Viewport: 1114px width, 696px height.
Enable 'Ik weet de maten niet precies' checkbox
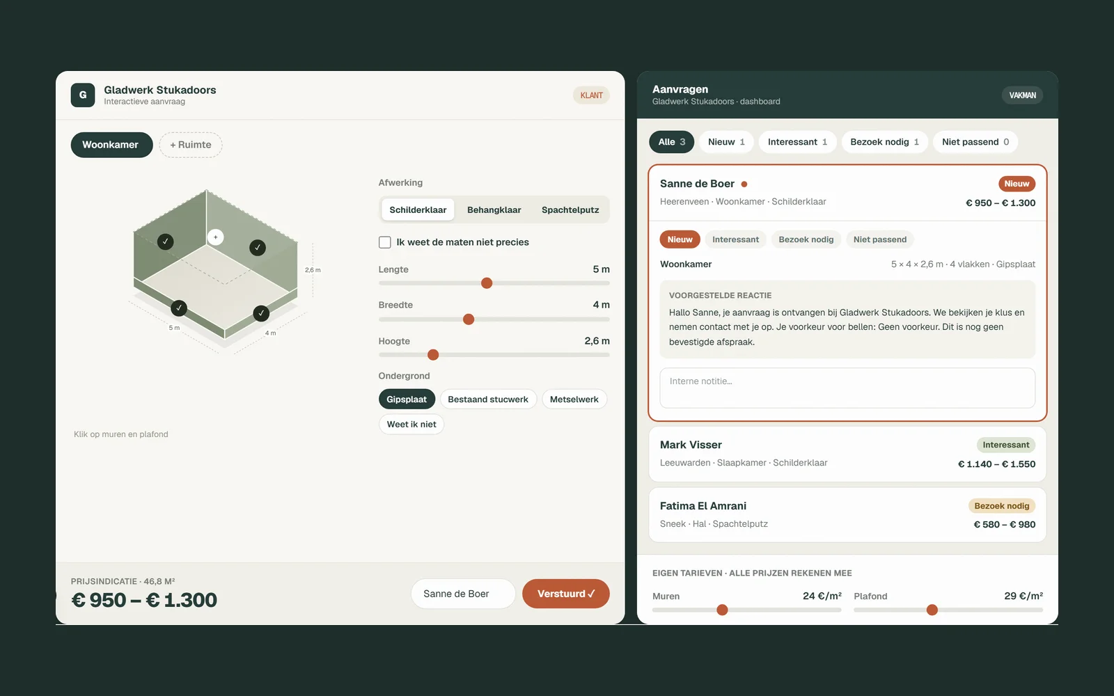[384, 242]
